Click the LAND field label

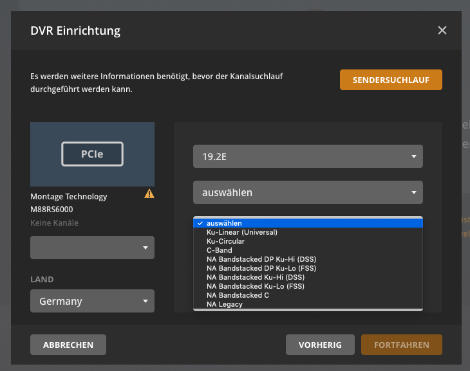pos(42,279)
